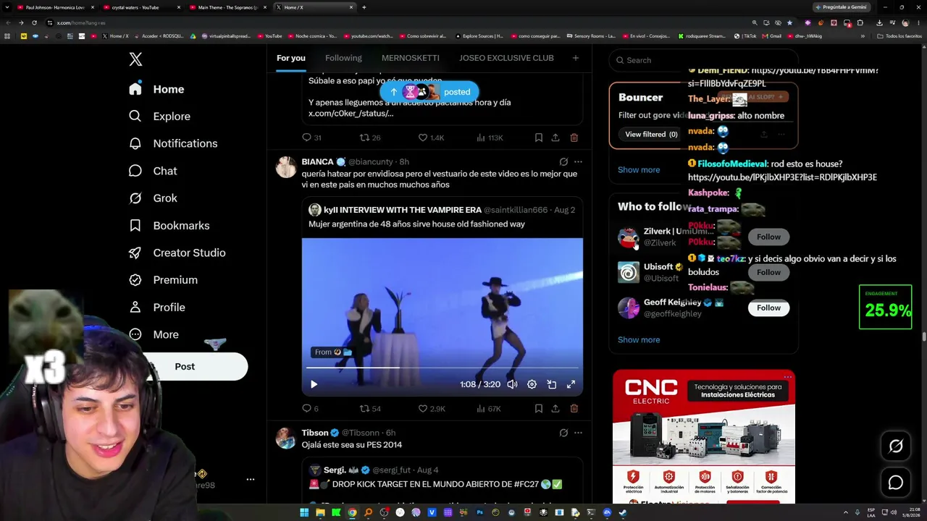Repost the post with 26 reposts
The width and height of the screenshot is (927, 521).
pyautogui.click(x=370, y=137)
